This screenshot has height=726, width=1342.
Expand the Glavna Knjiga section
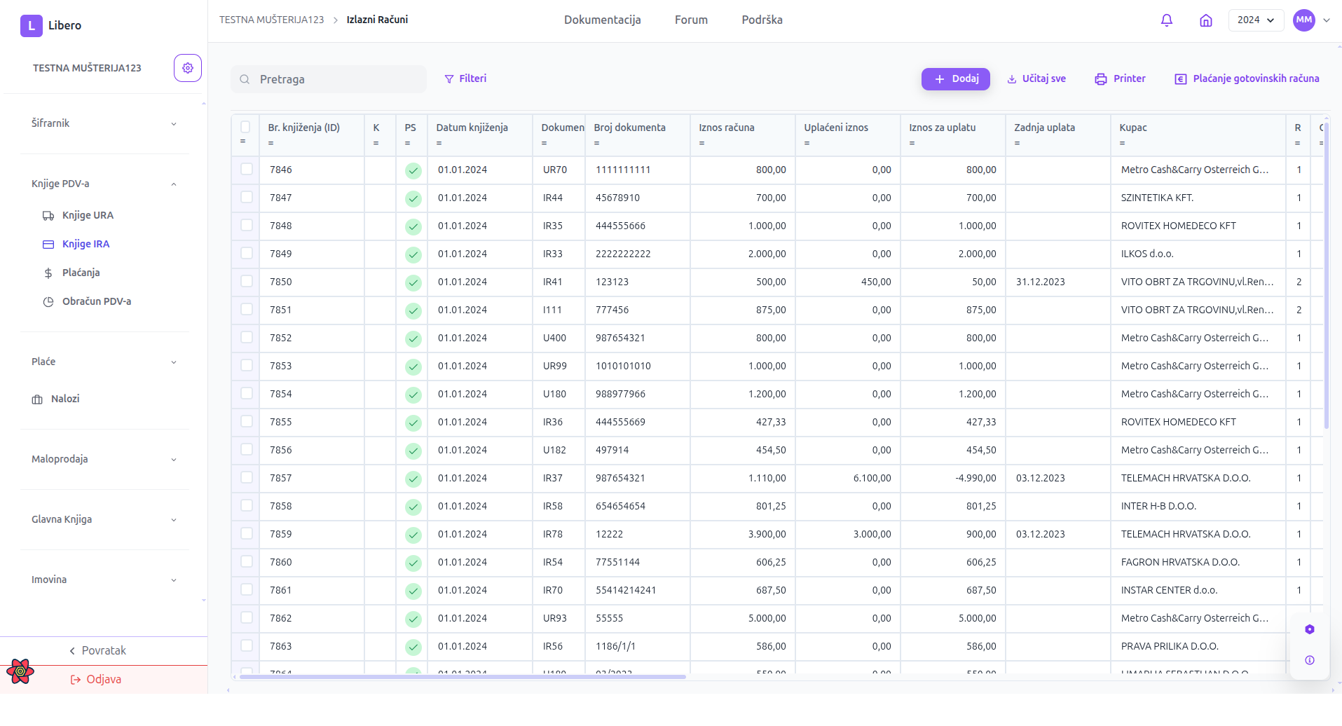[x=104, y=519]
